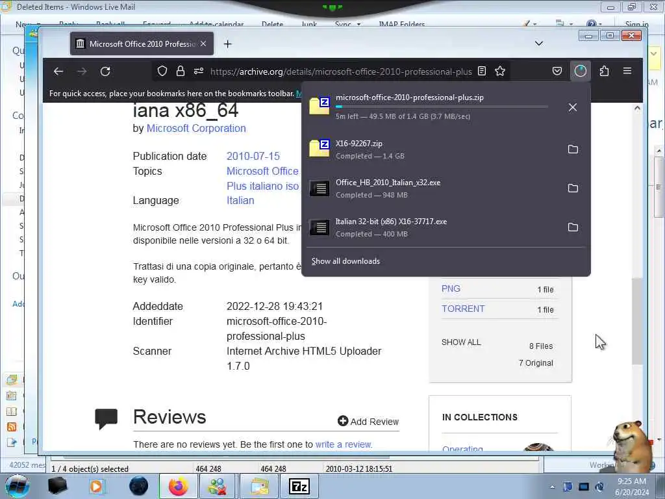
Task: Open the Plus italiano iso topic link
Action: (262, 186)
